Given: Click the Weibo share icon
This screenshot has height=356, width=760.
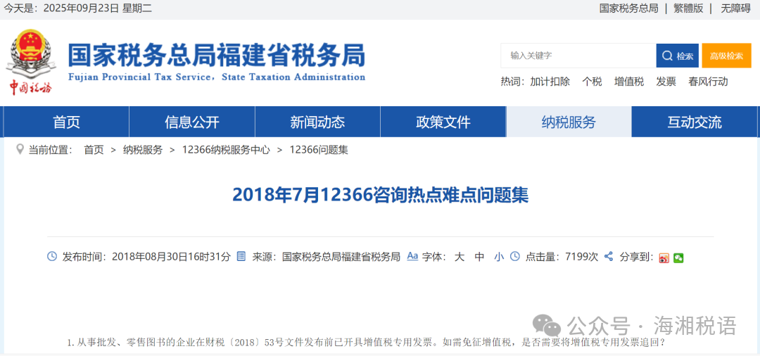Looking at the screenshot, I should [664, 258].
